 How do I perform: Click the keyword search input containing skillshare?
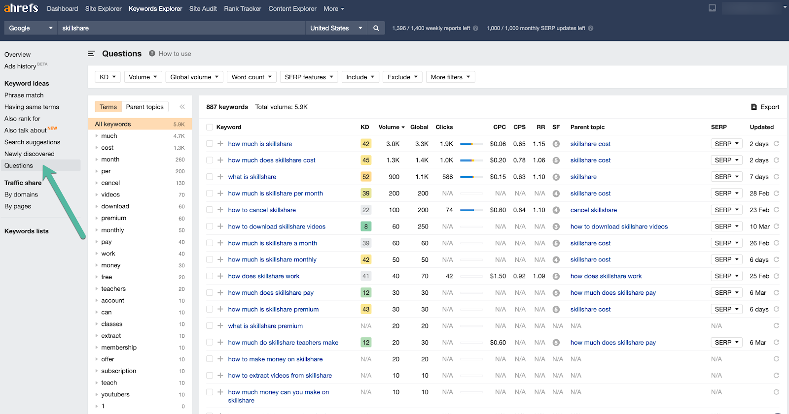(181, 28)
